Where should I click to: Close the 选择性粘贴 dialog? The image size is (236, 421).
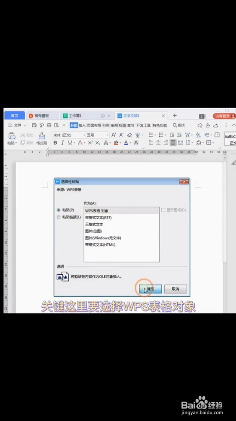coord(184,182)
